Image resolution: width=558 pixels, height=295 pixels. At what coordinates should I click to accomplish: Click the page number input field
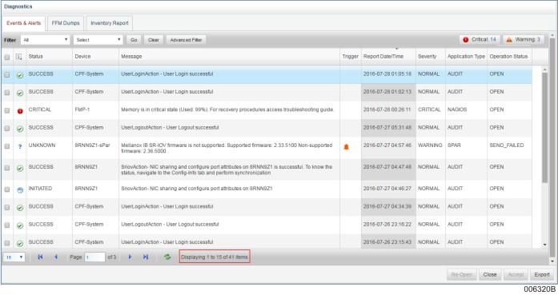(94, 257)
